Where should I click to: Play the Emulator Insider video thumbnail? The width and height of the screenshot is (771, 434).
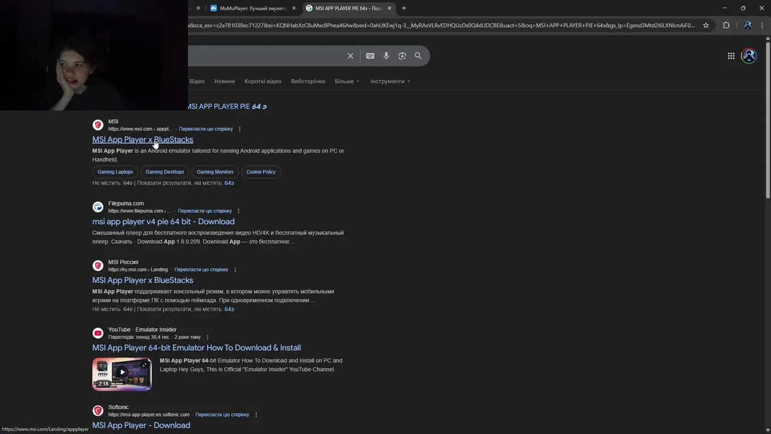click(x=122, y=374)
